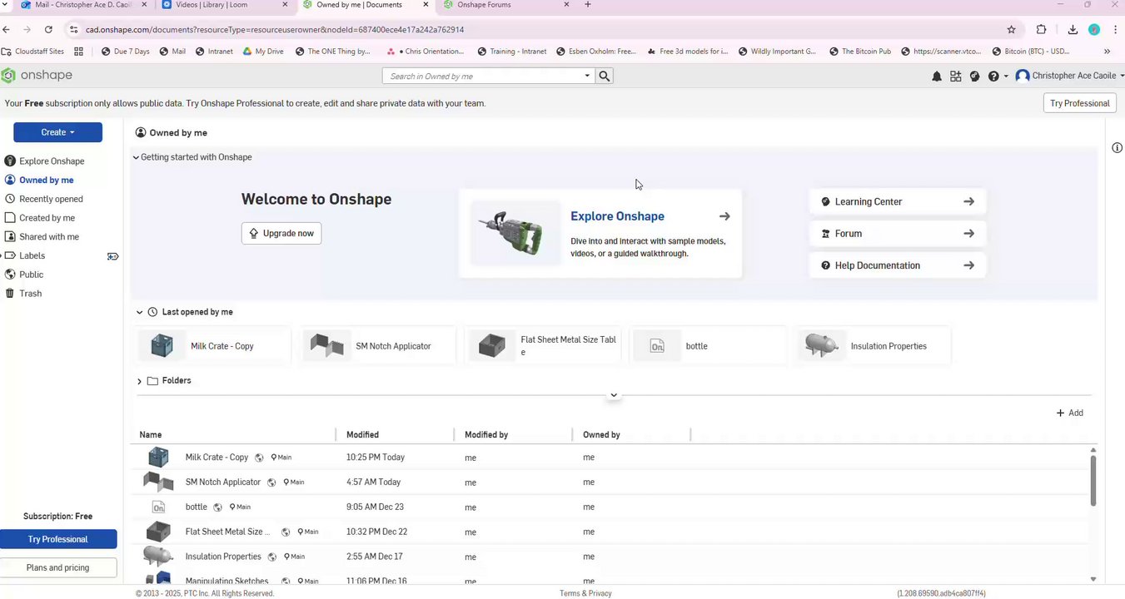Open the Help question-mark menu

point(997,77)
